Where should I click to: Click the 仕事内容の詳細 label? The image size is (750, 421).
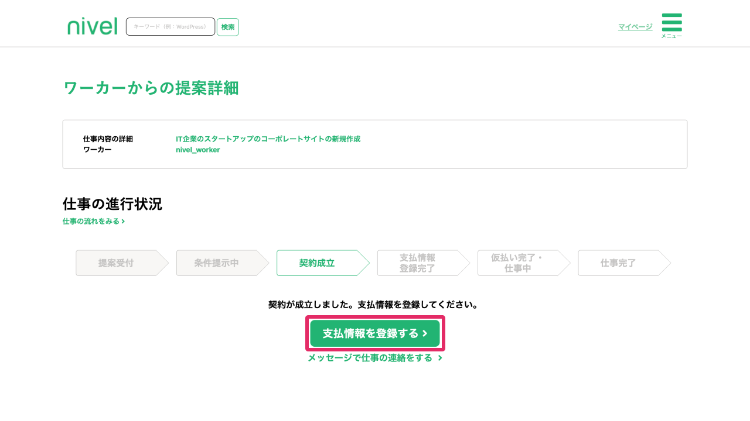tap(108, 139)
